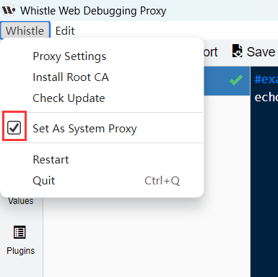Select the Set As System Proxy label
This screenshot has height=277, width=278.
(x=84, y=129)
